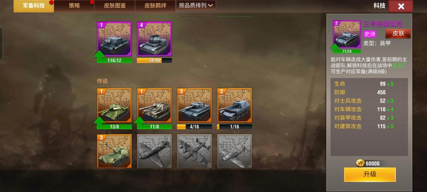427x192 pixels.
Task: Open the 按品质排列 sort dropdown
Action: click(196, 6)
